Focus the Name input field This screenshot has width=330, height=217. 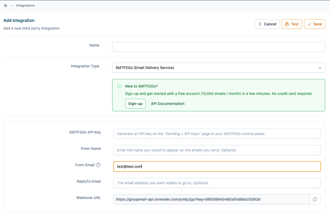218,47
